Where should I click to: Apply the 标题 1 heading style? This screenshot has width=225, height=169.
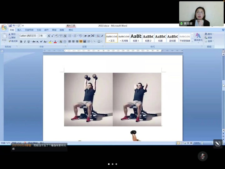tap(136, 38)
